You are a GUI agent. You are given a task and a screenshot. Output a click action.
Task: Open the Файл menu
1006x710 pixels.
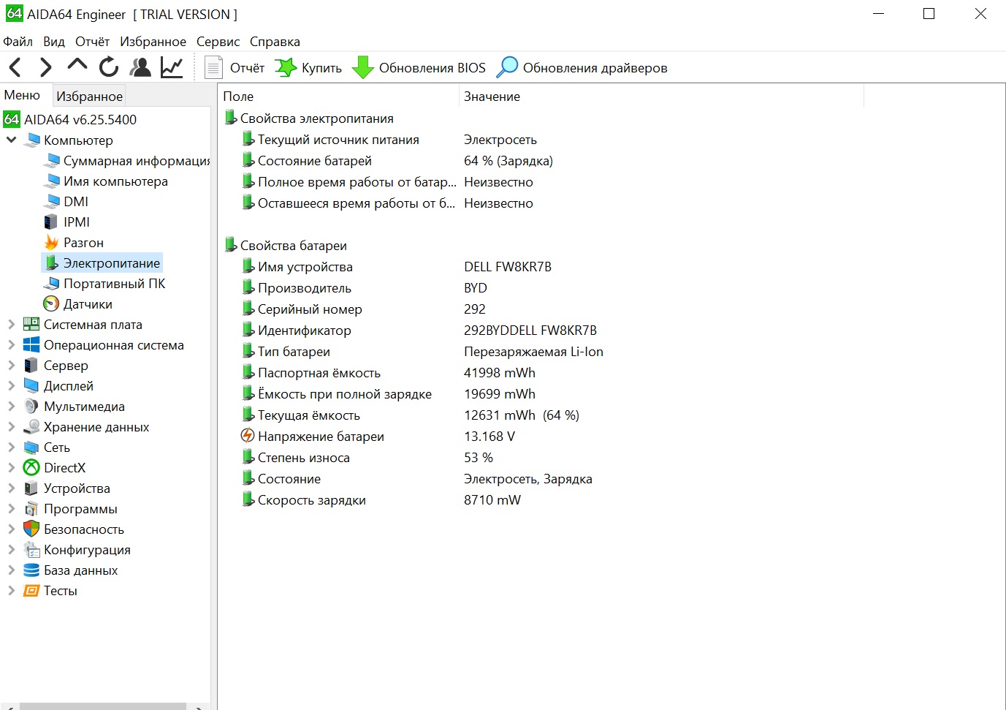pos(18,42)
